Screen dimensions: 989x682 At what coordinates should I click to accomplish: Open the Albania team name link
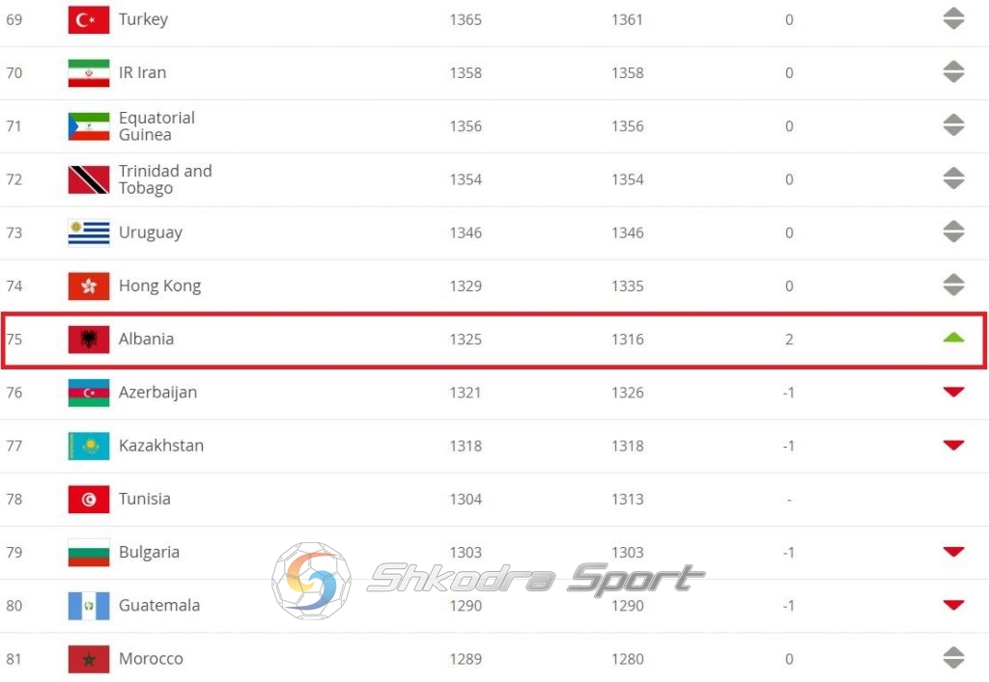147,339
